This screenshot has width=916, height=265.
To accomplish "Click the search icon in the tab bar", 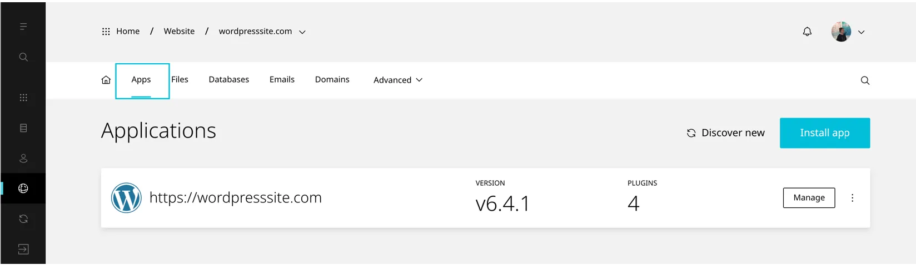I will point(865,80).
